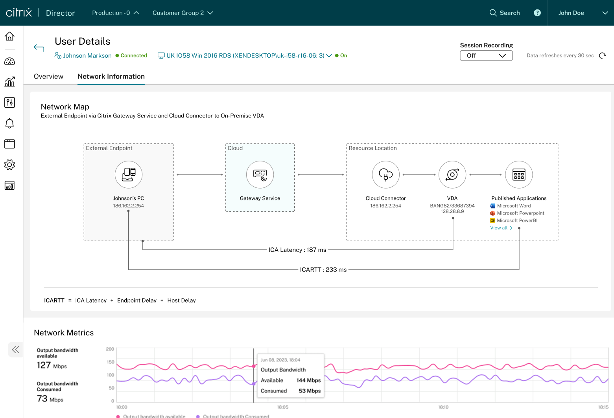Click the help question mark icon
Image resolution: width=614 pixels, height=418 pixels.
click(x=537, y=13)
